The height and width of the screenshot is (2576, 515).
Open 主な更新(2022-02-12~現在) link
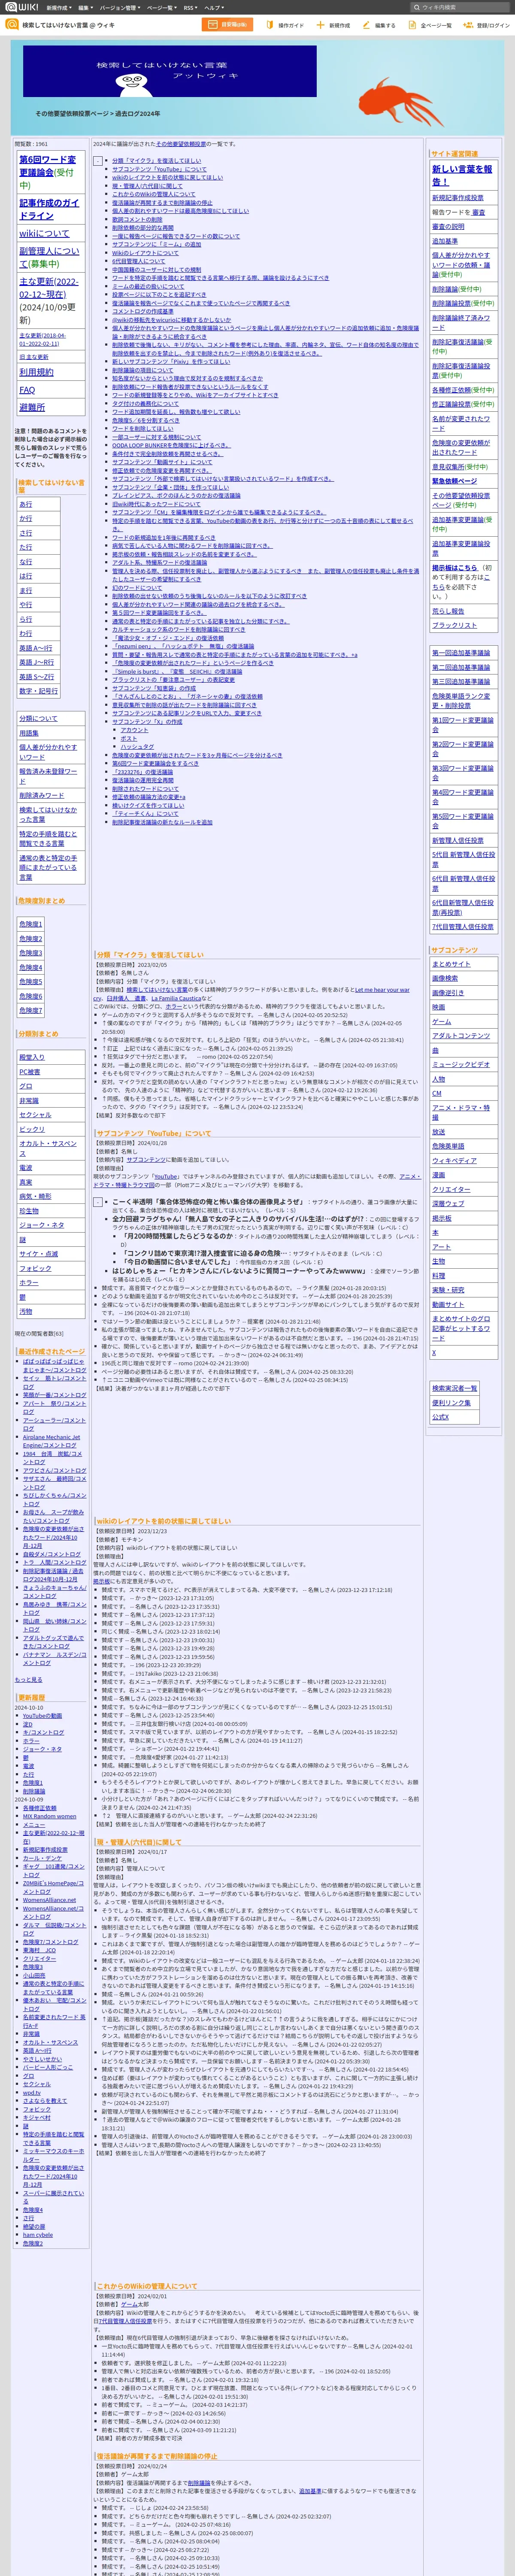point(49,288)
